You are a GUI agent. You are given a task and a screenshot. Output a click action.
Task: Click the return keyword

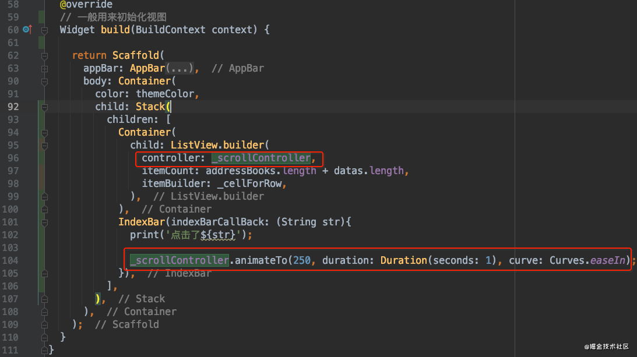pyautogui.click(x=89, y=55)
